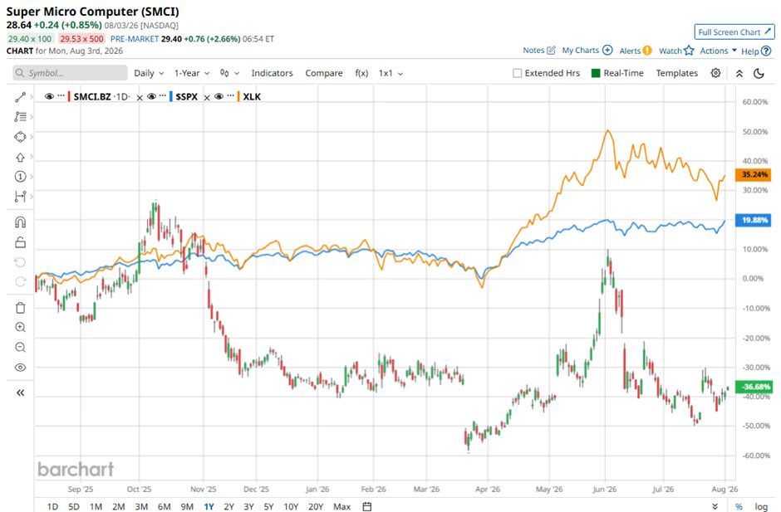Expand the bottom panel double-chevron down
This screenshot has width=781, height=512.
(x=715, y=506)
